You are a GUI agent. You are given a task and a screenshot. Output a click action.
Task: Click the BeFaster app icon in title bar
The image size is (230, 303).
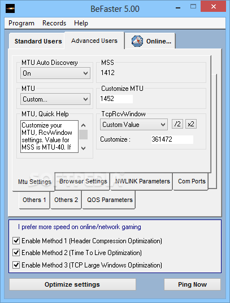10,8
